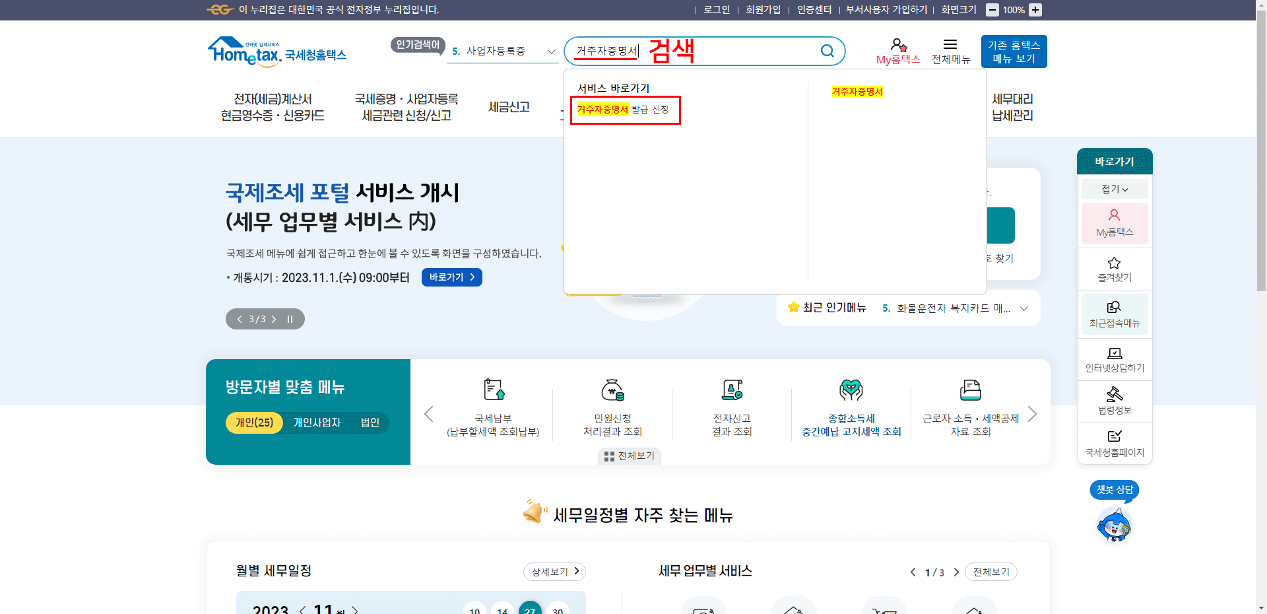This screenshot has width=1267, height=614.
Task: Go to next banner slide
Action: (274, 319)
